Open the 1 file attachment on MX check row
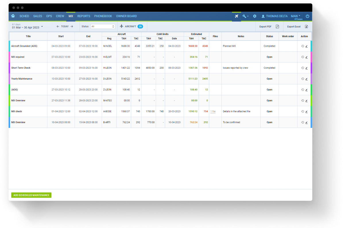Image resolution: width=343 pixels, height=228 pixels. [x=213, y=112]
